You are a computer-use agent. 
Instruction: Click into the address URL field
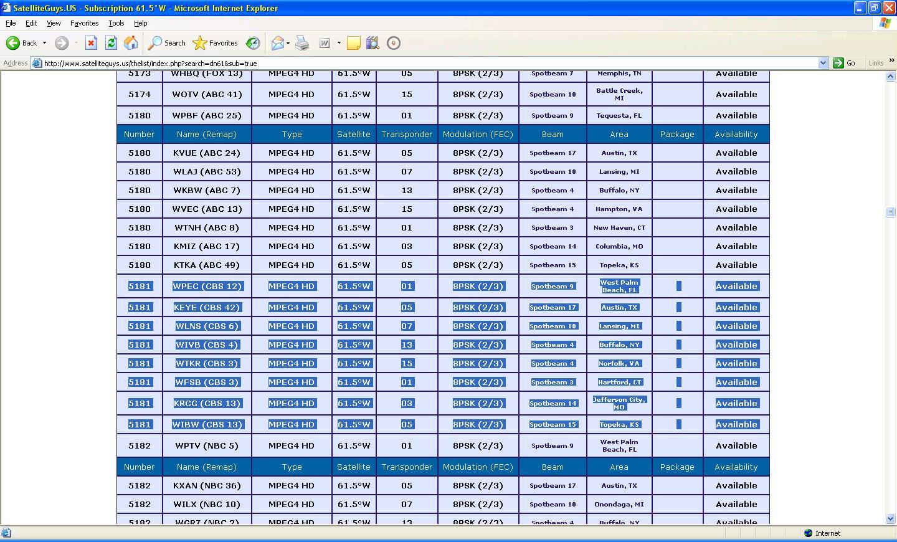click(430, 63)
